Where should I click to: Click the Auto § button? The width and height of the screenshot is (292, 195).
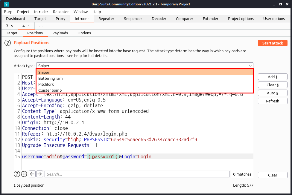click(x=273, y=93)
